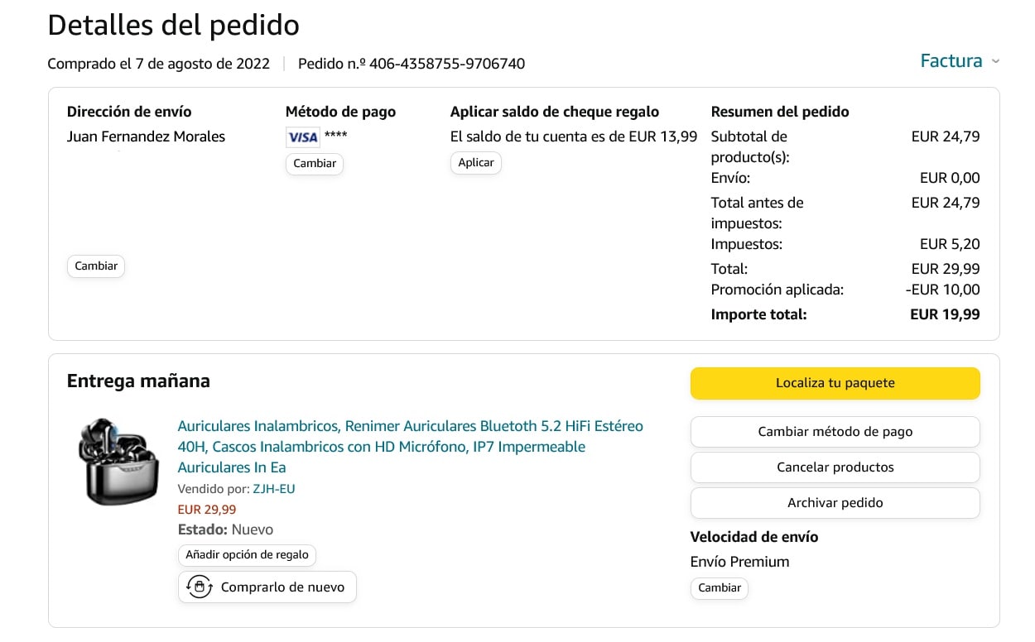The width and height of the screenshot is (1035, 642).
Task: Select Cancelar productos
Action: coord(835,467)
